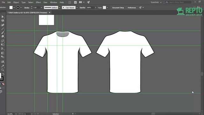The image size is (204, 115).
Task: Choose the Column Graph tool
Action: coord(3,61)
